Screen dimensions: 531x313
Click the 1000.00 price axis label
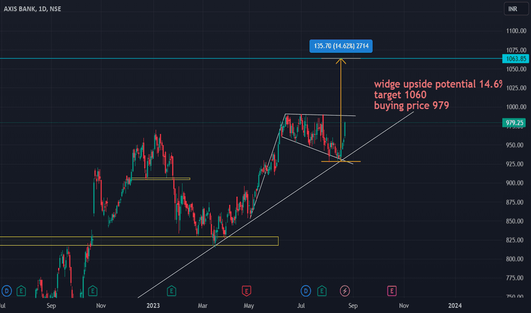pos(516,107)
